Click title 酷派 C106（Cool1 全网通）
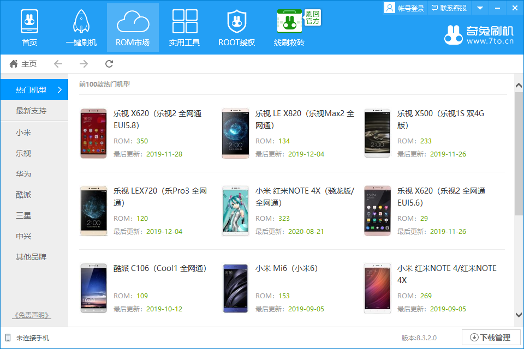The width and height of the screenshot is (524, 349). 160,268
